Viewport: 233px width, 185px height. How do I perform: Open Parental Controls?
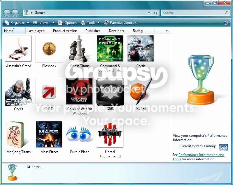(120, 23)
